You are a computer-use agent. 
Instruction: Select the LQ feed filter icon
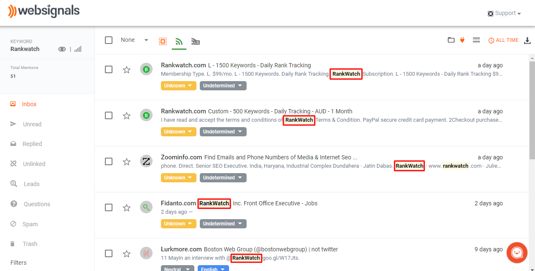coord(195,41)
